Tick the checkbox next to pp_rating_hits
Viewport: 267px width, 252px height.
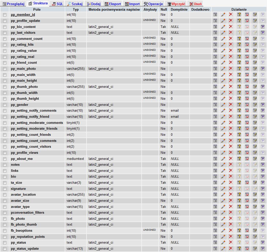point(5,45)
